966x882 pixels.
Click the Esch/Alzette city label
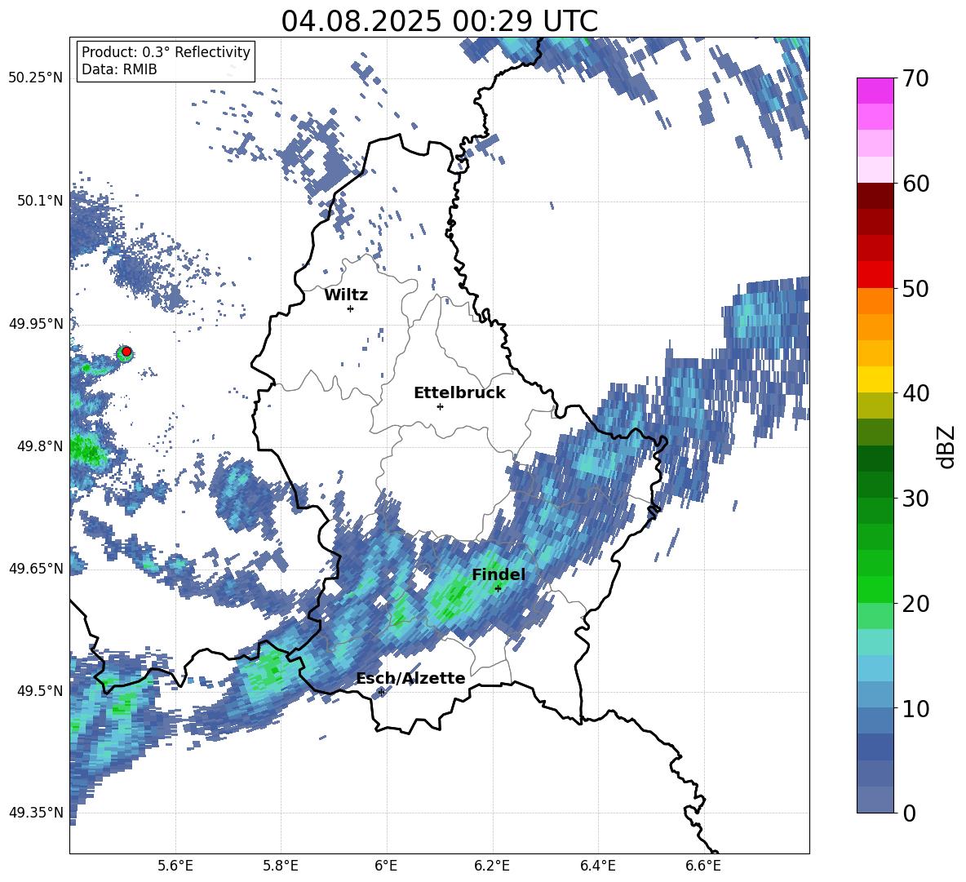pyautogui.click(x=410, y=678)
